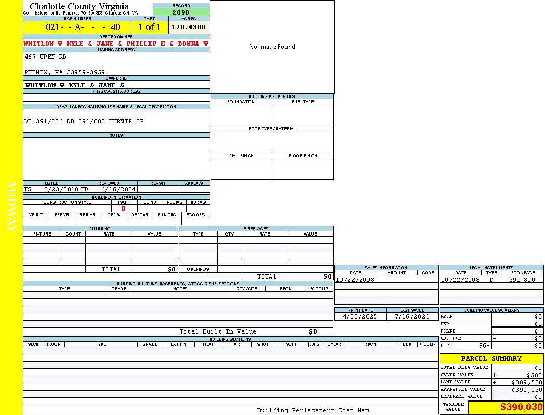545x415 pixels.
Task: Click the legal instrument book/page 391 800
Action: (522, 280)
